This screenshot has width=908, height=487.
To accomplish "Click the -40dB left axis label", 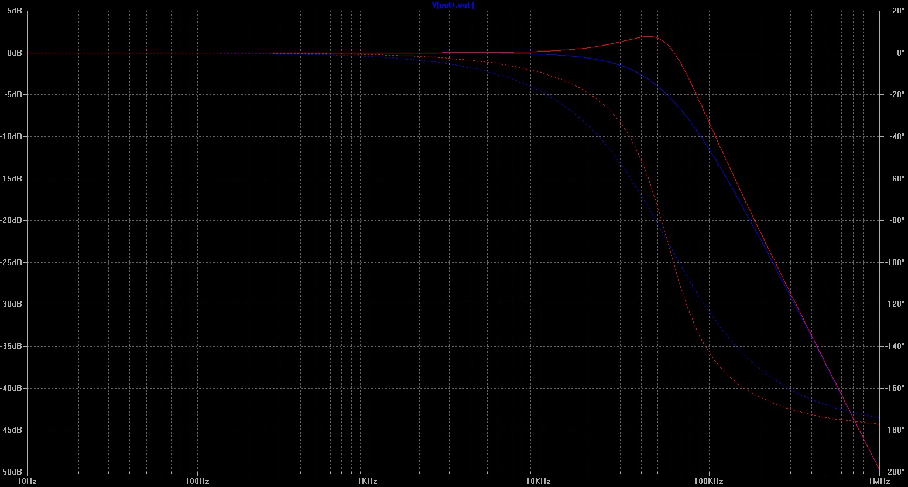I will (x=12, y=388).
